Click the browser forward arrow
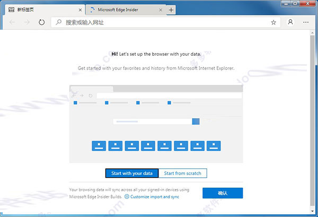Screen dimensions: 318x217 27,22
